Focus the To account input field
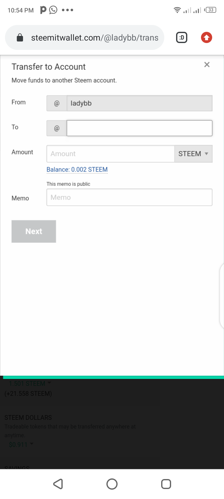 coord(139,128)
